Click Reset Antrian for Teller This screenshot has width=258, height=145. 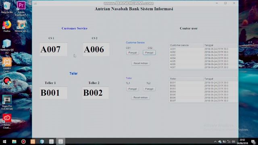141,97
